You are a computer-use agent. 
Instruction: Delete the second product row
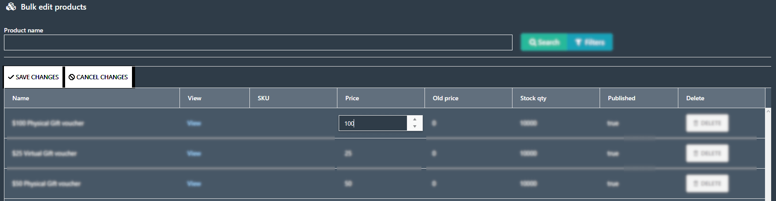(707, 153)
